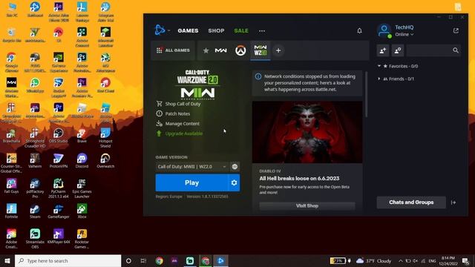Click the taskbar search box
Screen dimensions: 475x267
pos(68,260)
